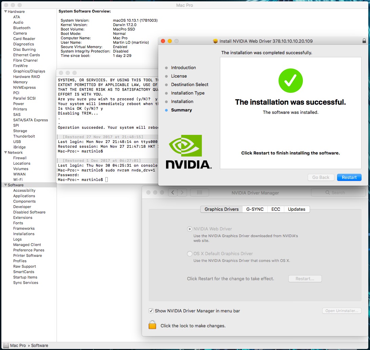Viewport: 370px width, 350px height.
Task: Show all preferences via the grid icon
Action: click(x=199, y=192)
